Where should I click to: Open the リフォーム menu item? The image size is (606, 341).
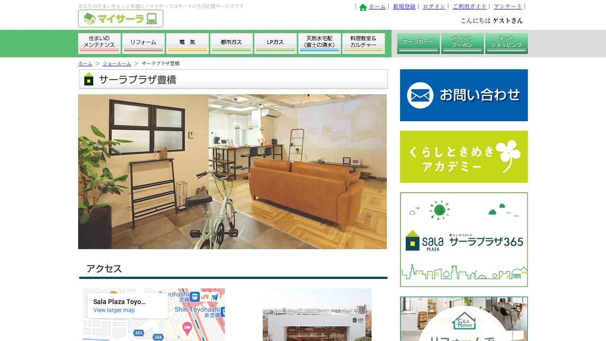(143, 44)
